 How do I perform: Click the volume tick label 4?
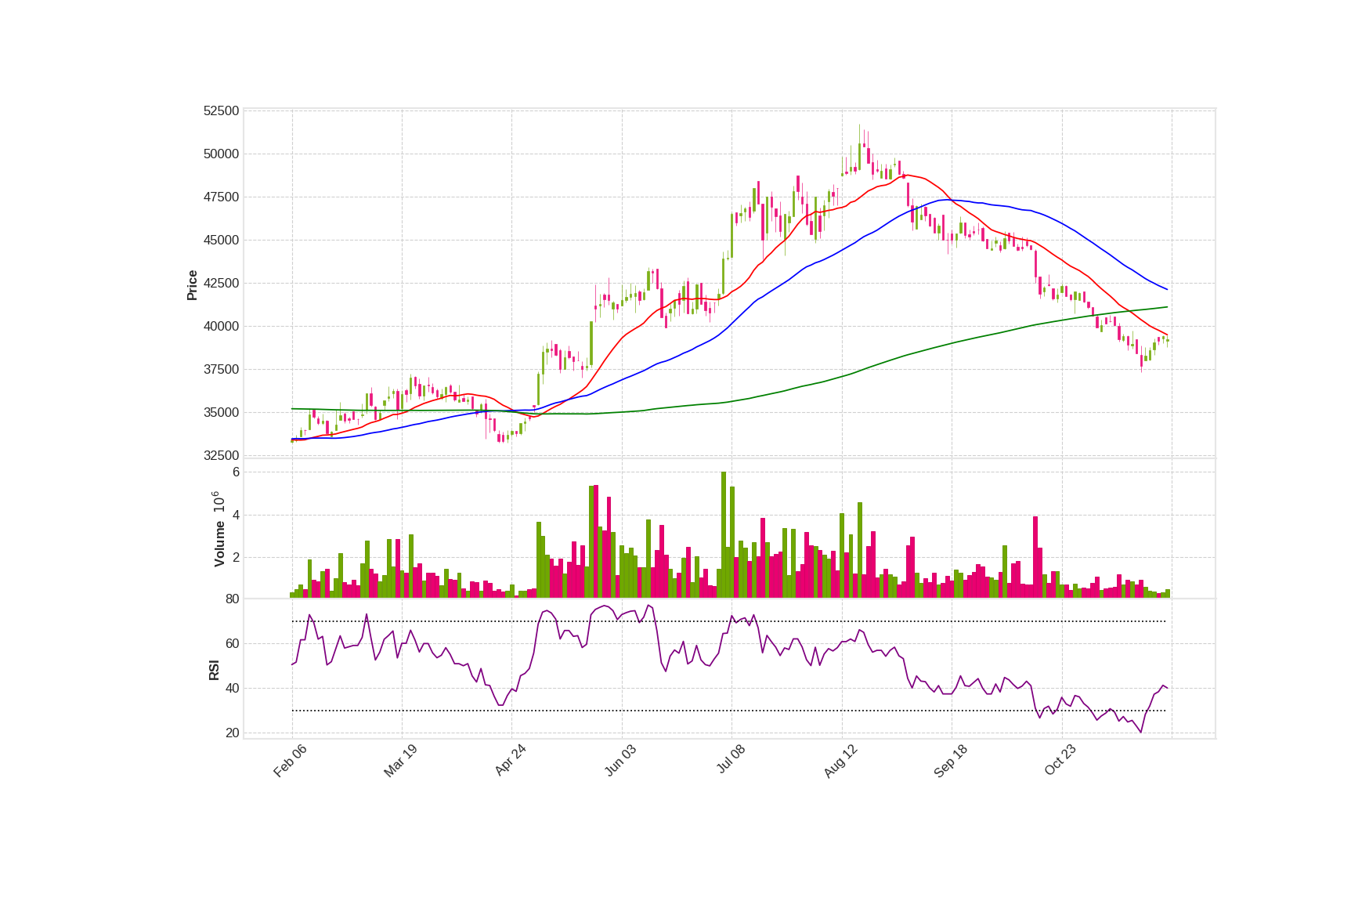tap(236, 516)
